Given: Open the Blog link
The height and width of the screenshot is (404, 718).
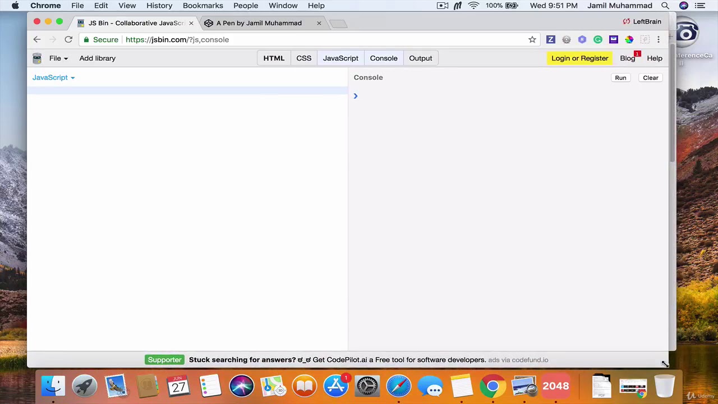Looking at the screenshot, I should pyautogui.click(x=627, y=58).
